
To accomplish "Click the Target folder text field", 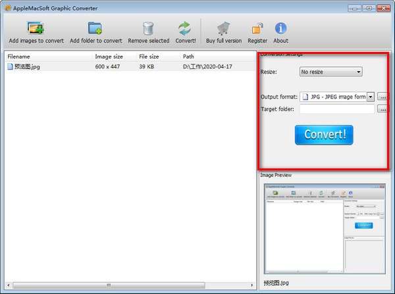I will coord(336,109).
